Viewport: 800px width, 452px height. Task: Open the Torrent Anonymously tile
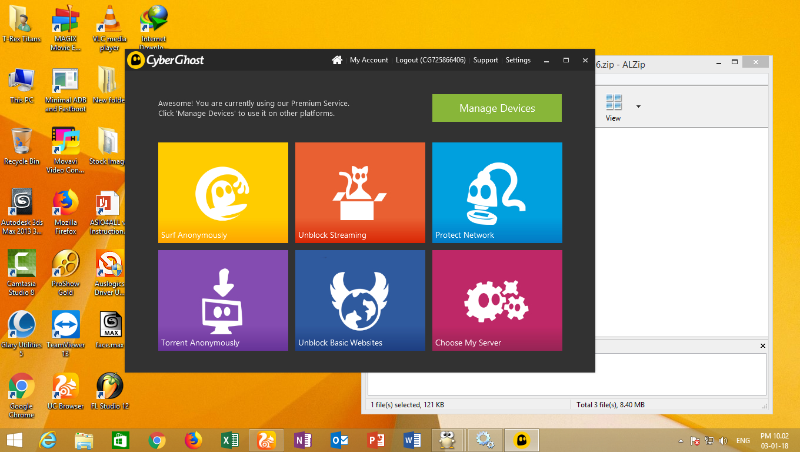point(223,300)
